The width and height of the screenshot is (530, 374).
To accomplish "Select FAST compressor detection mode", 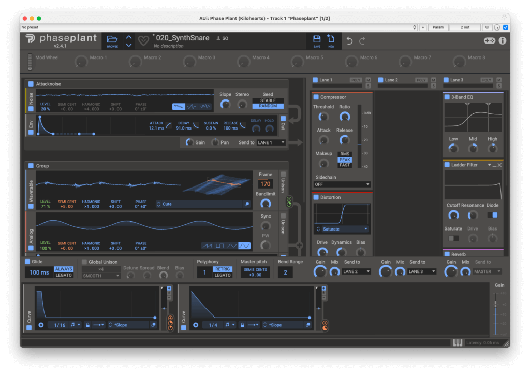I will coord(345,165).
